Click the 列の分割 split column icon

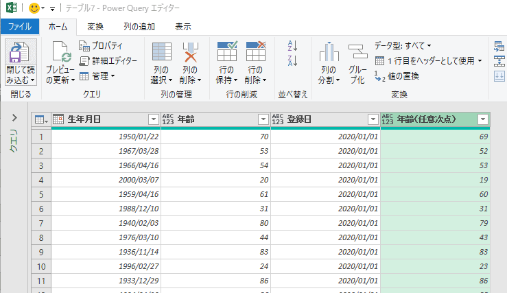click(x=329, y=53)
